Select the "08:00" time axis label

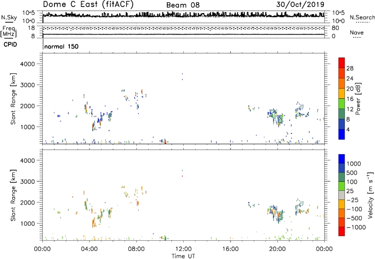[136, 249]
